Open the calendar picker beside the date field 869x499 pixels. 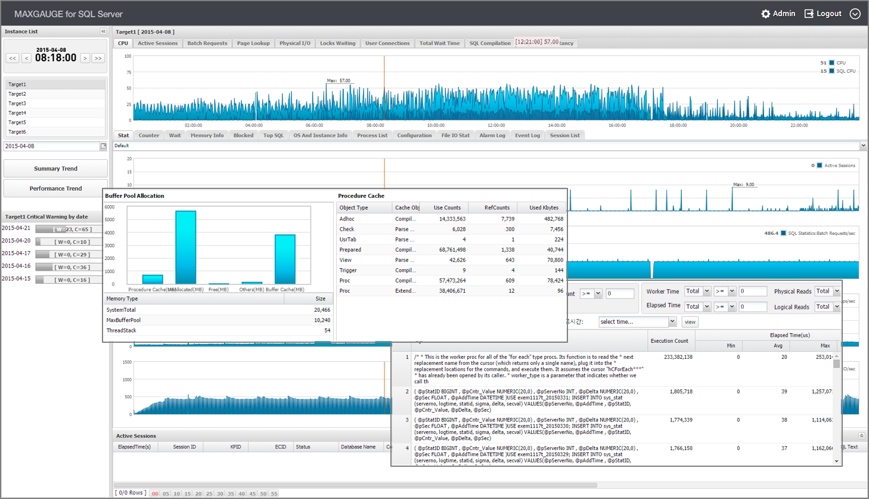click(104, 146)
